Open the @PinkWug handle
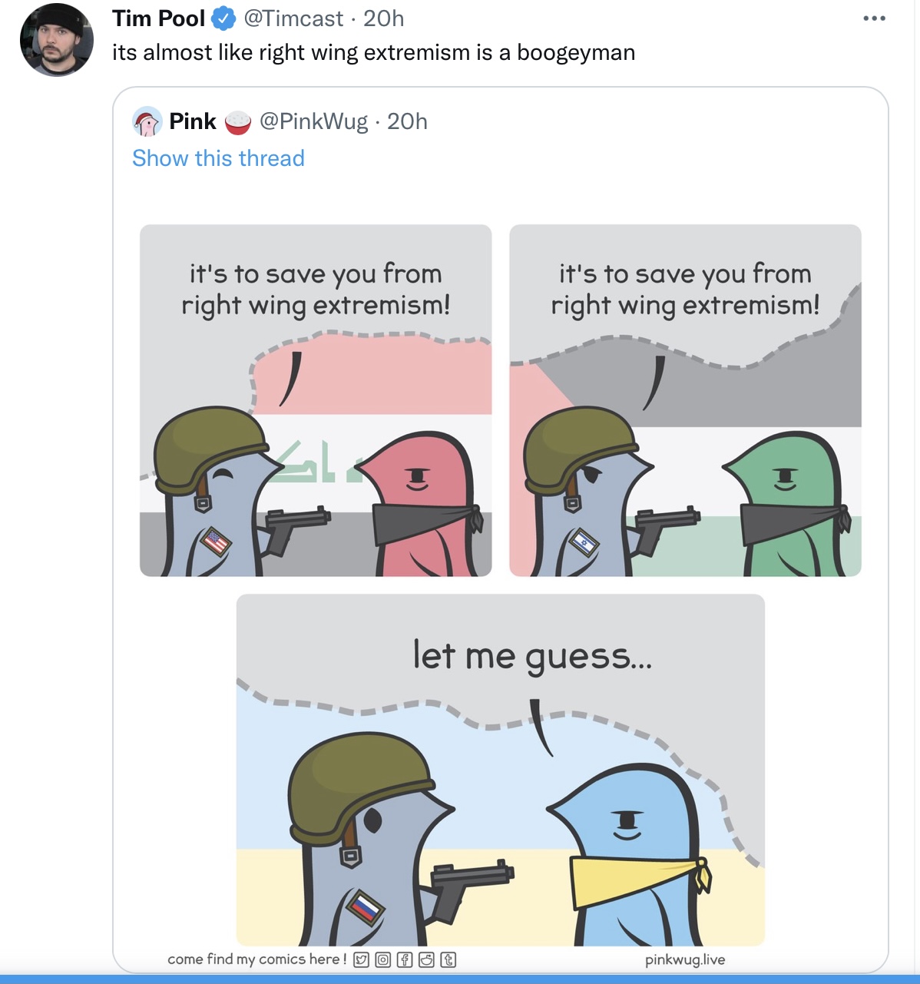 [x=314, y=121]
